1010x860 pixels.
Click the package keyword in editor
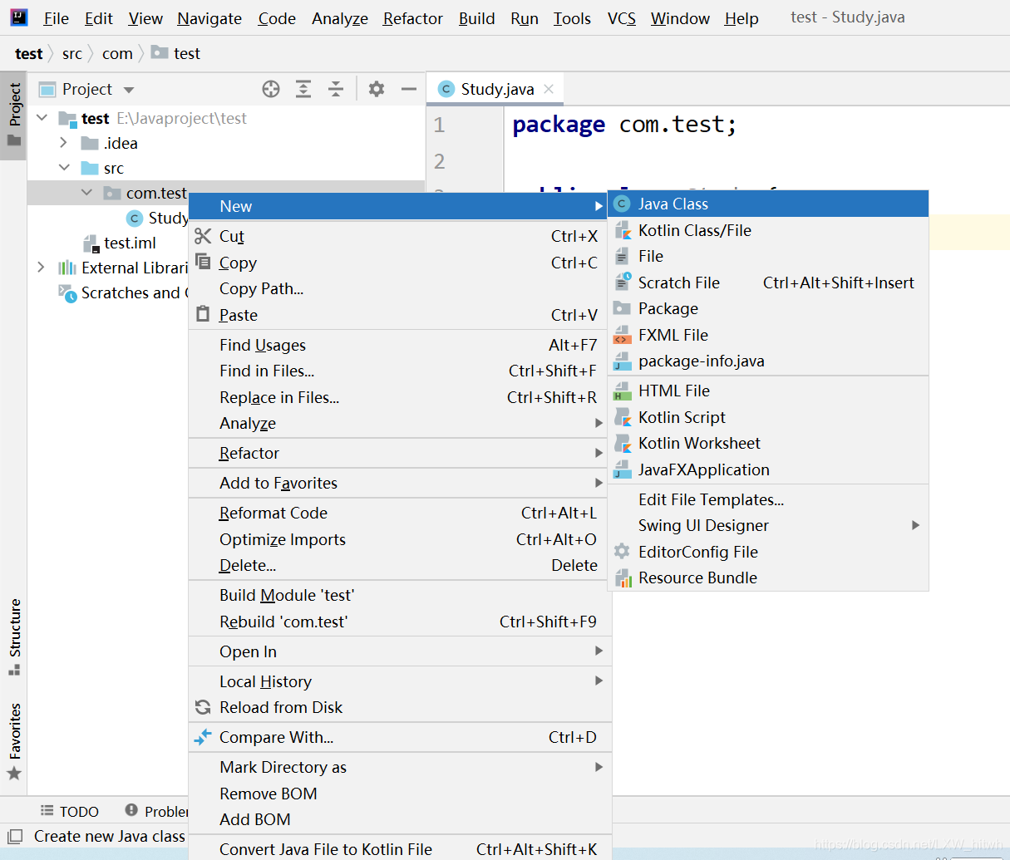pyautogui.click(x=559, y=125)
